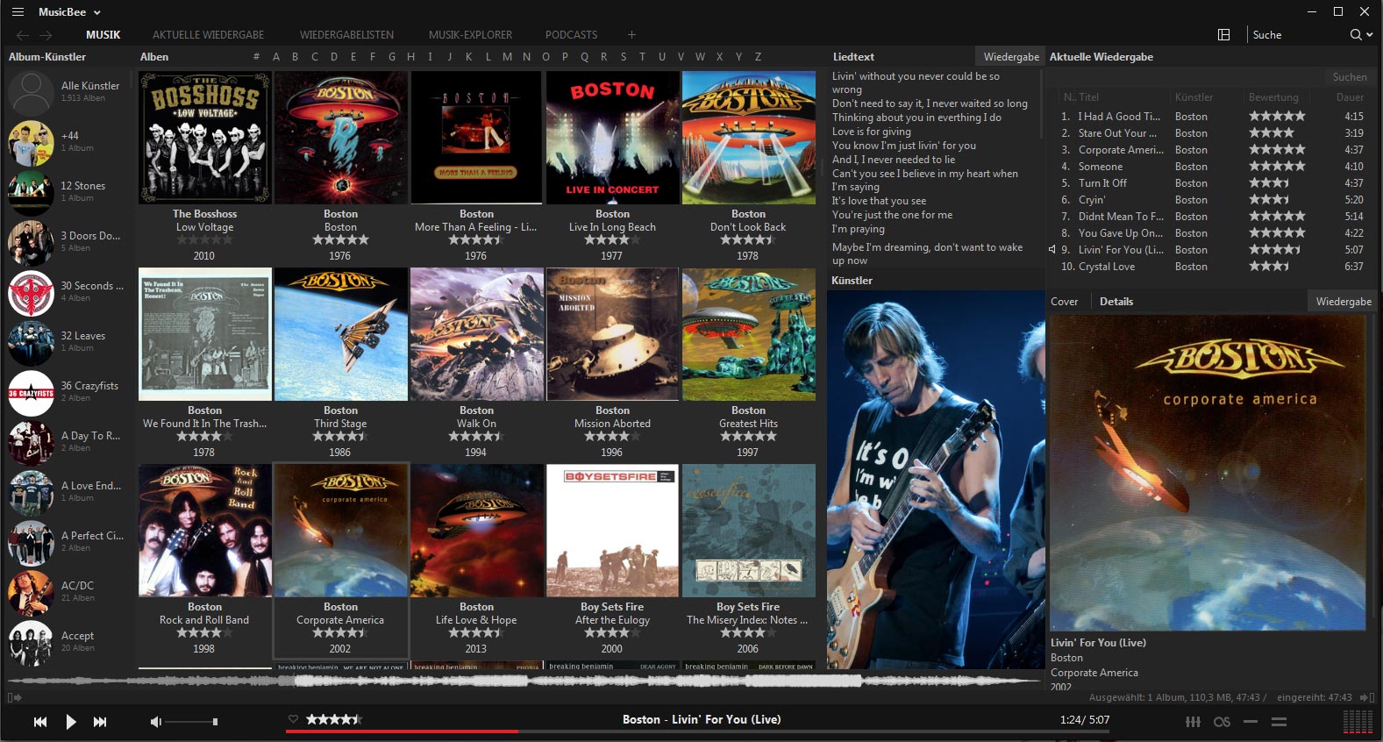The width and height of the screenshot is (1383, 742).
Task: Seek in the waveform display
Action: (x=524, y=680)
